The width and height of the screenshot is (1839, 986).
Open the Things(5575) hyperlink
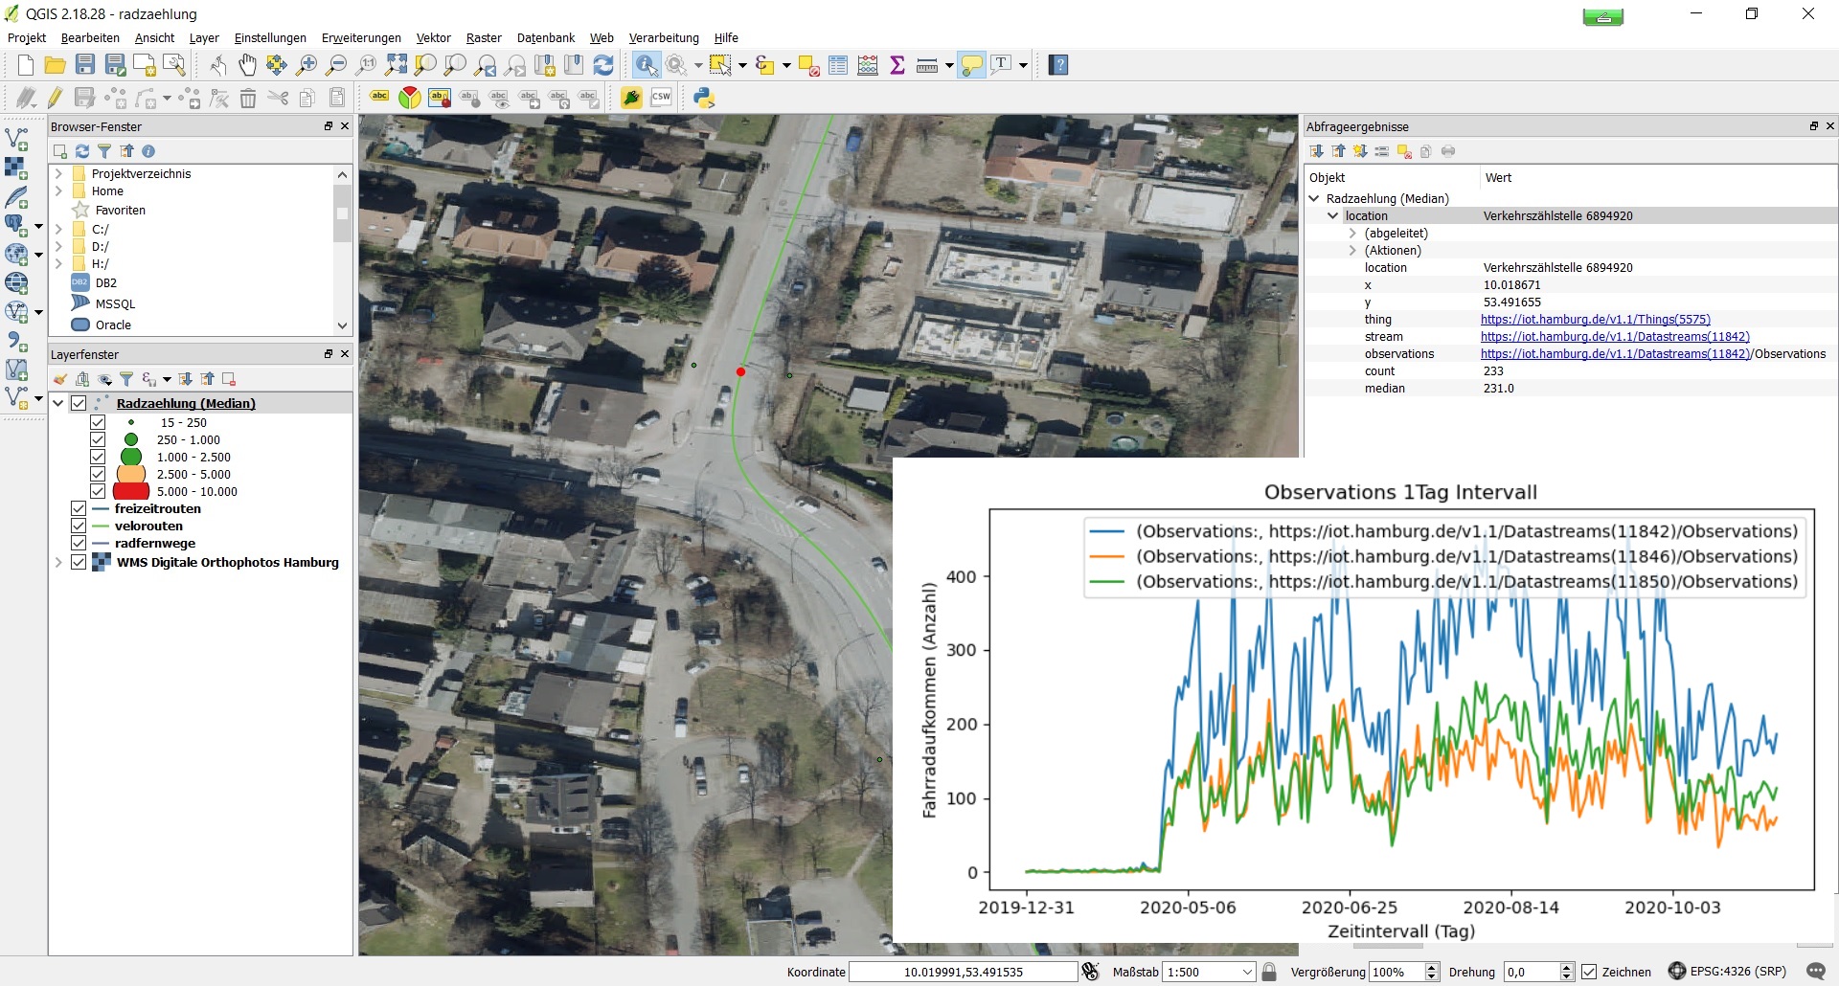point(1595,320)
